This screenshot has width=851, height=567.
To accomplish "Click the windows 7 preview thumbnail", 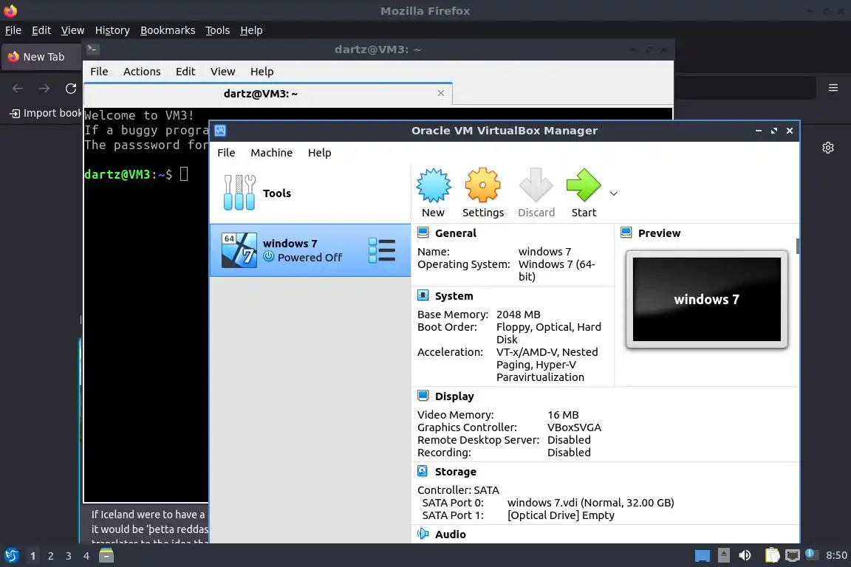I will [707, 300].
